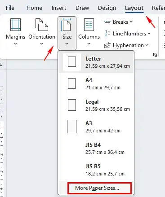The width and height of the screenshot is (165, 197).
Task: Click the Margins label text
Action: coord(15,37)
